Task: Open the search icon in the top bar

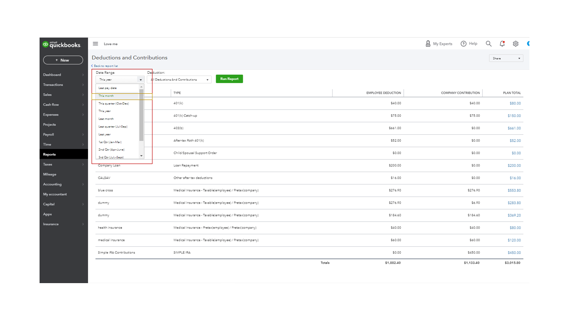Action: click(x=489, y=44)
